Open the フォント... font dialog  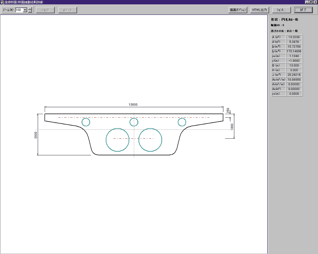tap(281, 10)
